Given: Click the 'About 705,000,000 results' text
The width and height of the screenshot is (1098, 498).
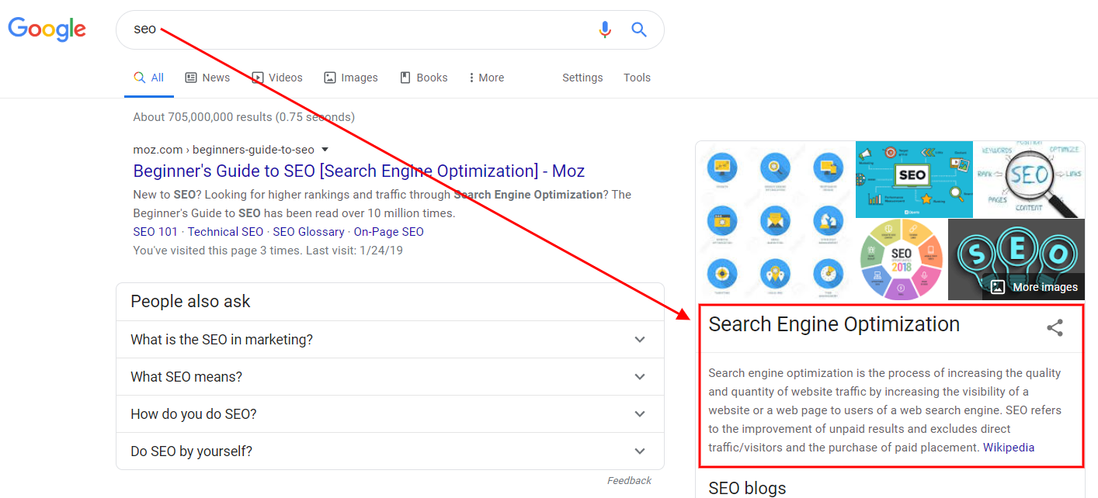Looking at the screenshot, I should tap(244, 117).
